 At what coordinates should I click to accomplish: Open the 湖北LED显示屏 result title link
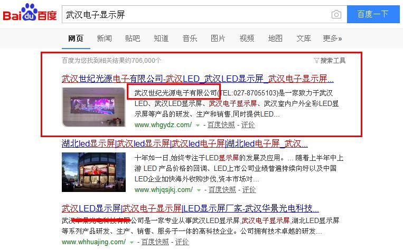tap(184, 143)
